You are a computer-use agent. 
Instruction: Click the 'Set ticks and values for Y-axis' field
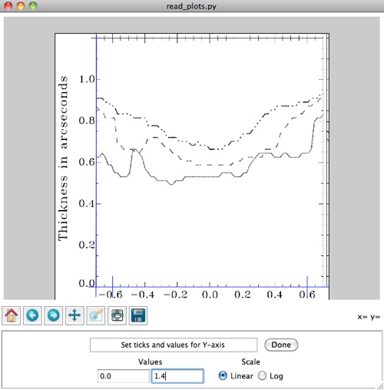coord(174,345)
